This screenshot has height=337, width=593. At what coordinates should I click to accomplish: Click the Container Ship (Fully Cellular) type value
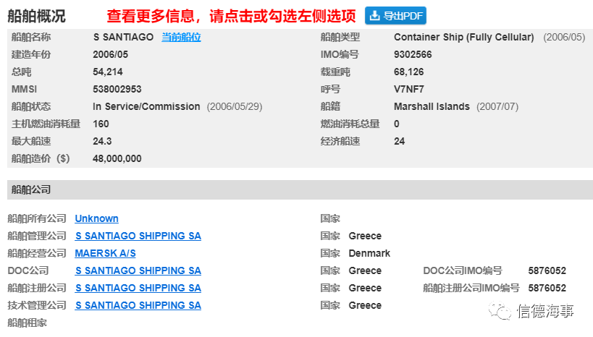click(x=463, y=37)
